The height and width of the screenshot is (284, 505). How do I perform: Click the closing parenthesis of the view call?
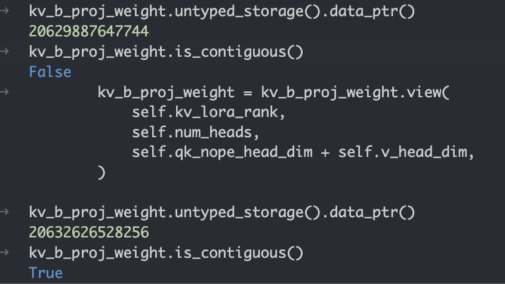click(x=101, y=172)
